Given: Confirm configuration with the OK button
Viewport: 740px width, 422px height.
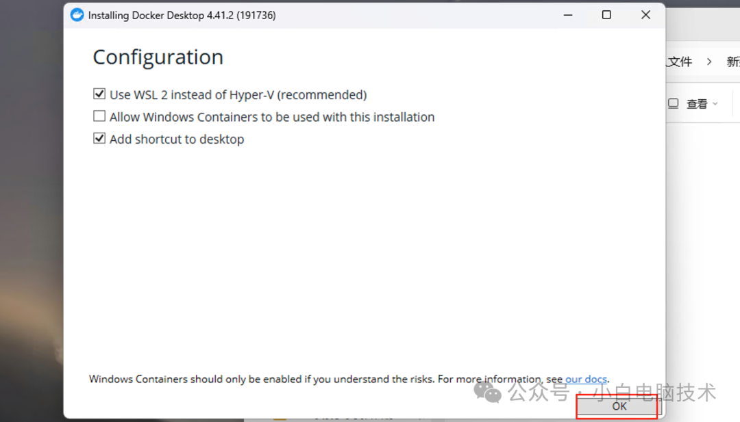Looking at the screenshot, I should click(618, 406).
